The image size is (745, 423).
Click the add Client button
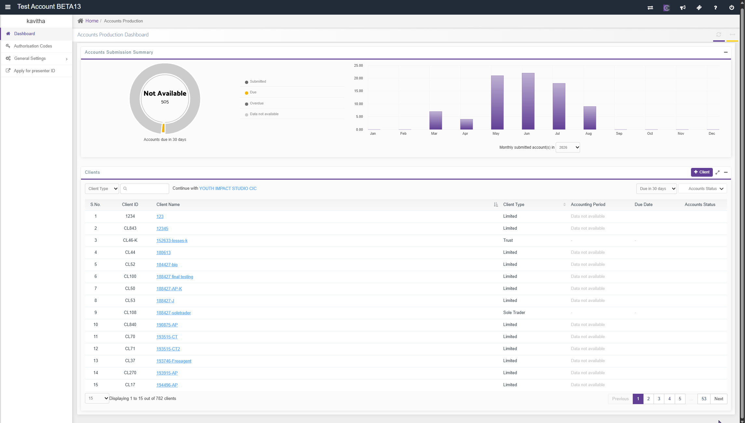point(702,172)
